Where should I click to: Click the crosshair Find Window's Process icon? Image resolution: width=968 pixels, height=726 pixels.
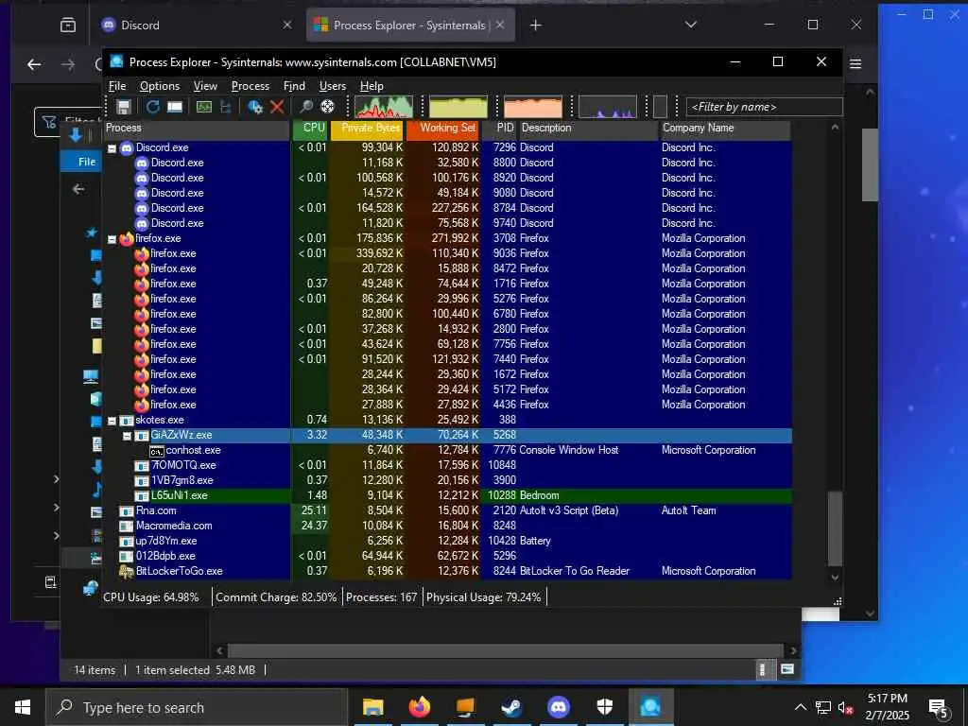(327, 107)
